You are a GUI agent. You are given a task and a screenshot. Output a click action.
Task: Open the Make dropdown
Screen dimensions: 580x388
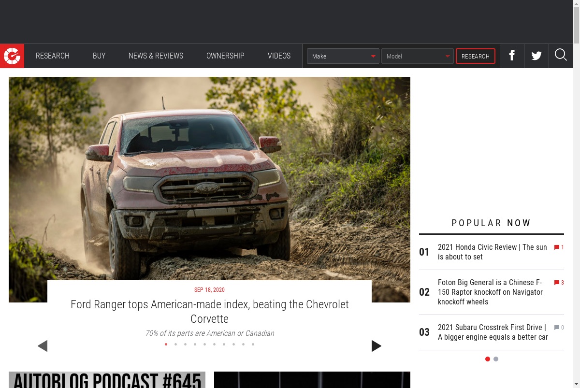tap(343, 56)
